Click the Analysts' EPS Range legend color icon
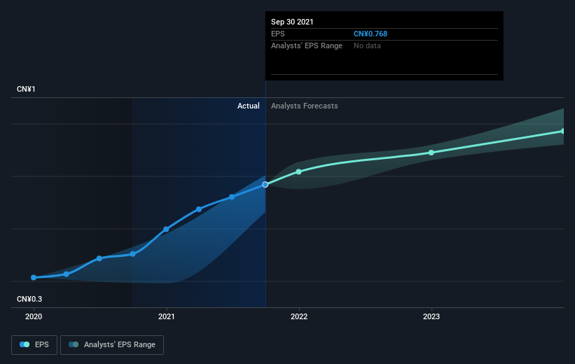575x364 pixels. point(74,344)
